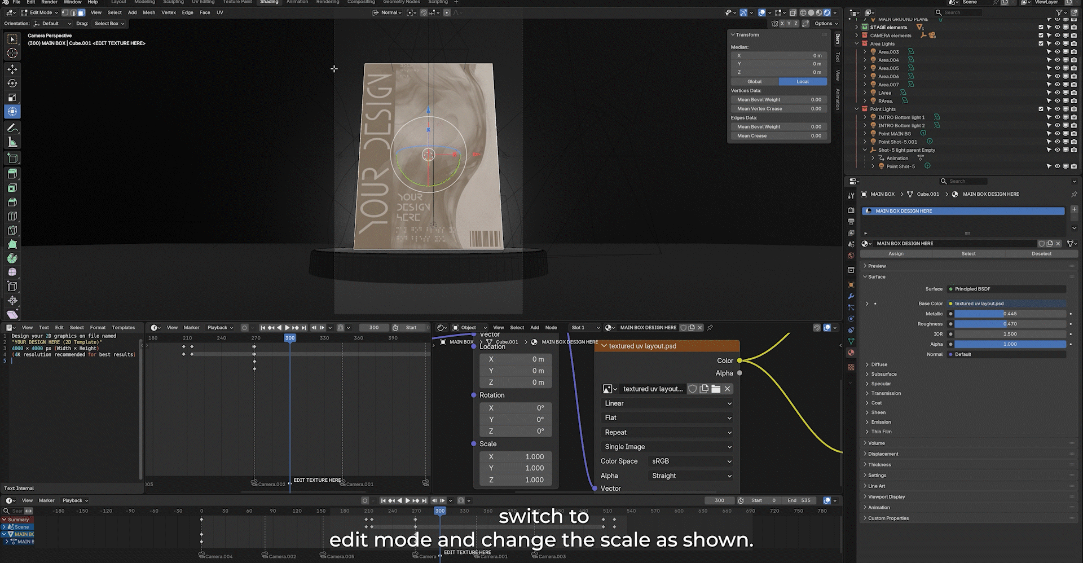Image resolution: width=1083 pixels, height=563 pixels.
Task: Switch to vertex select mode
Action: pos(65,12)
